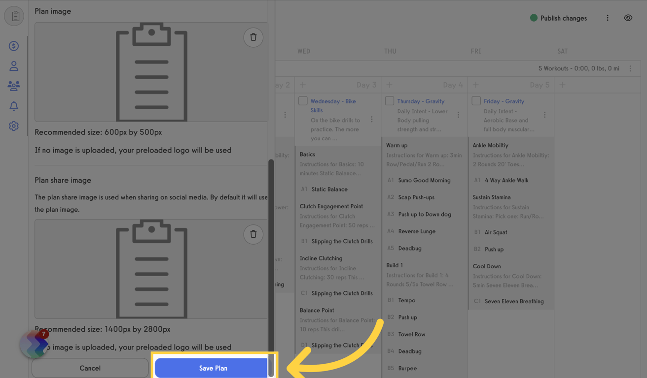
Task: Select the A5 Deadbug exercise
Action: [x=410, y=249]
